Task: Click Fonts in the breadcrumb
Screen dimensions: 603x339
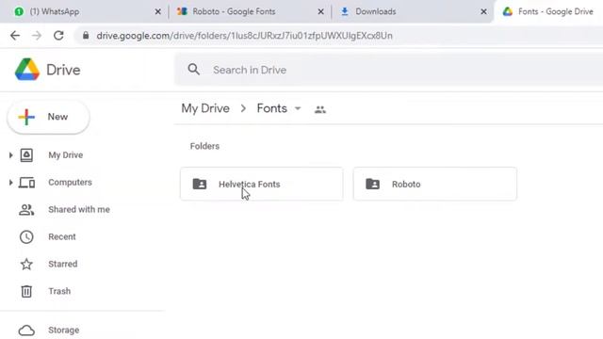Action: (x=272, y=108)
